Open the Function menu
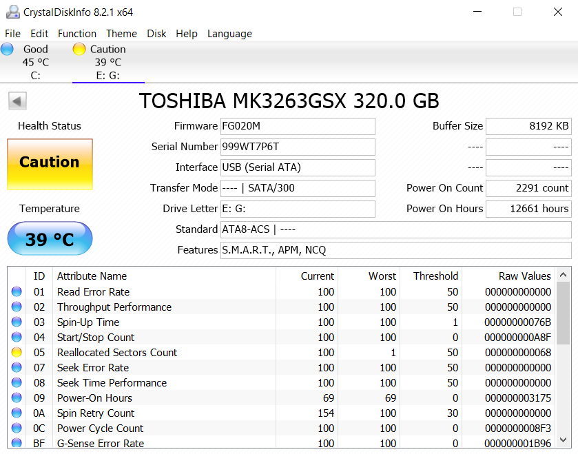 click(x=77, y=34)
